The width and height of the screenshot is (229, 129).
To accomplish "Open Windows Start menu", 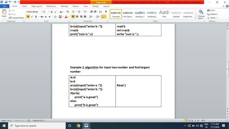I will click(x=4, y=126).
